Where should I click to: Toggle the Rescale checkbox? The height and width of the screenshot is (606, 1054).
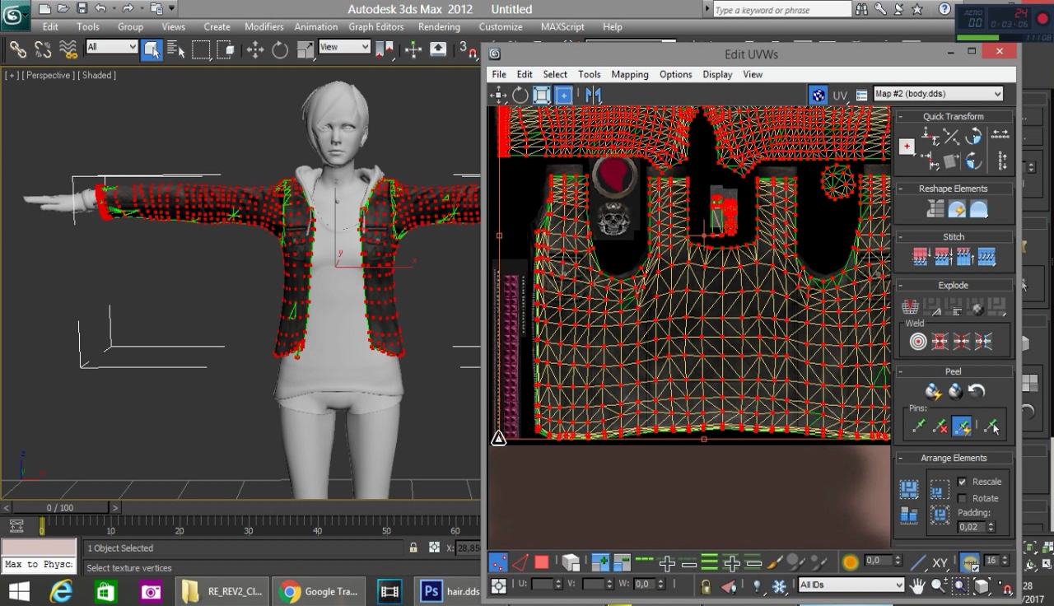pos(962,482)
